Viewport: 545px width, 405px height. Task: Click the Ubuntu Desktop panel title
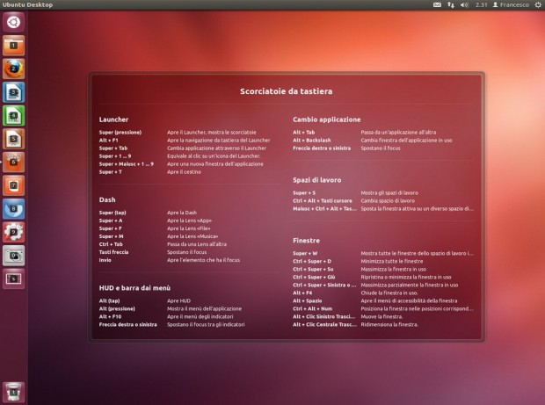[28, 5]
